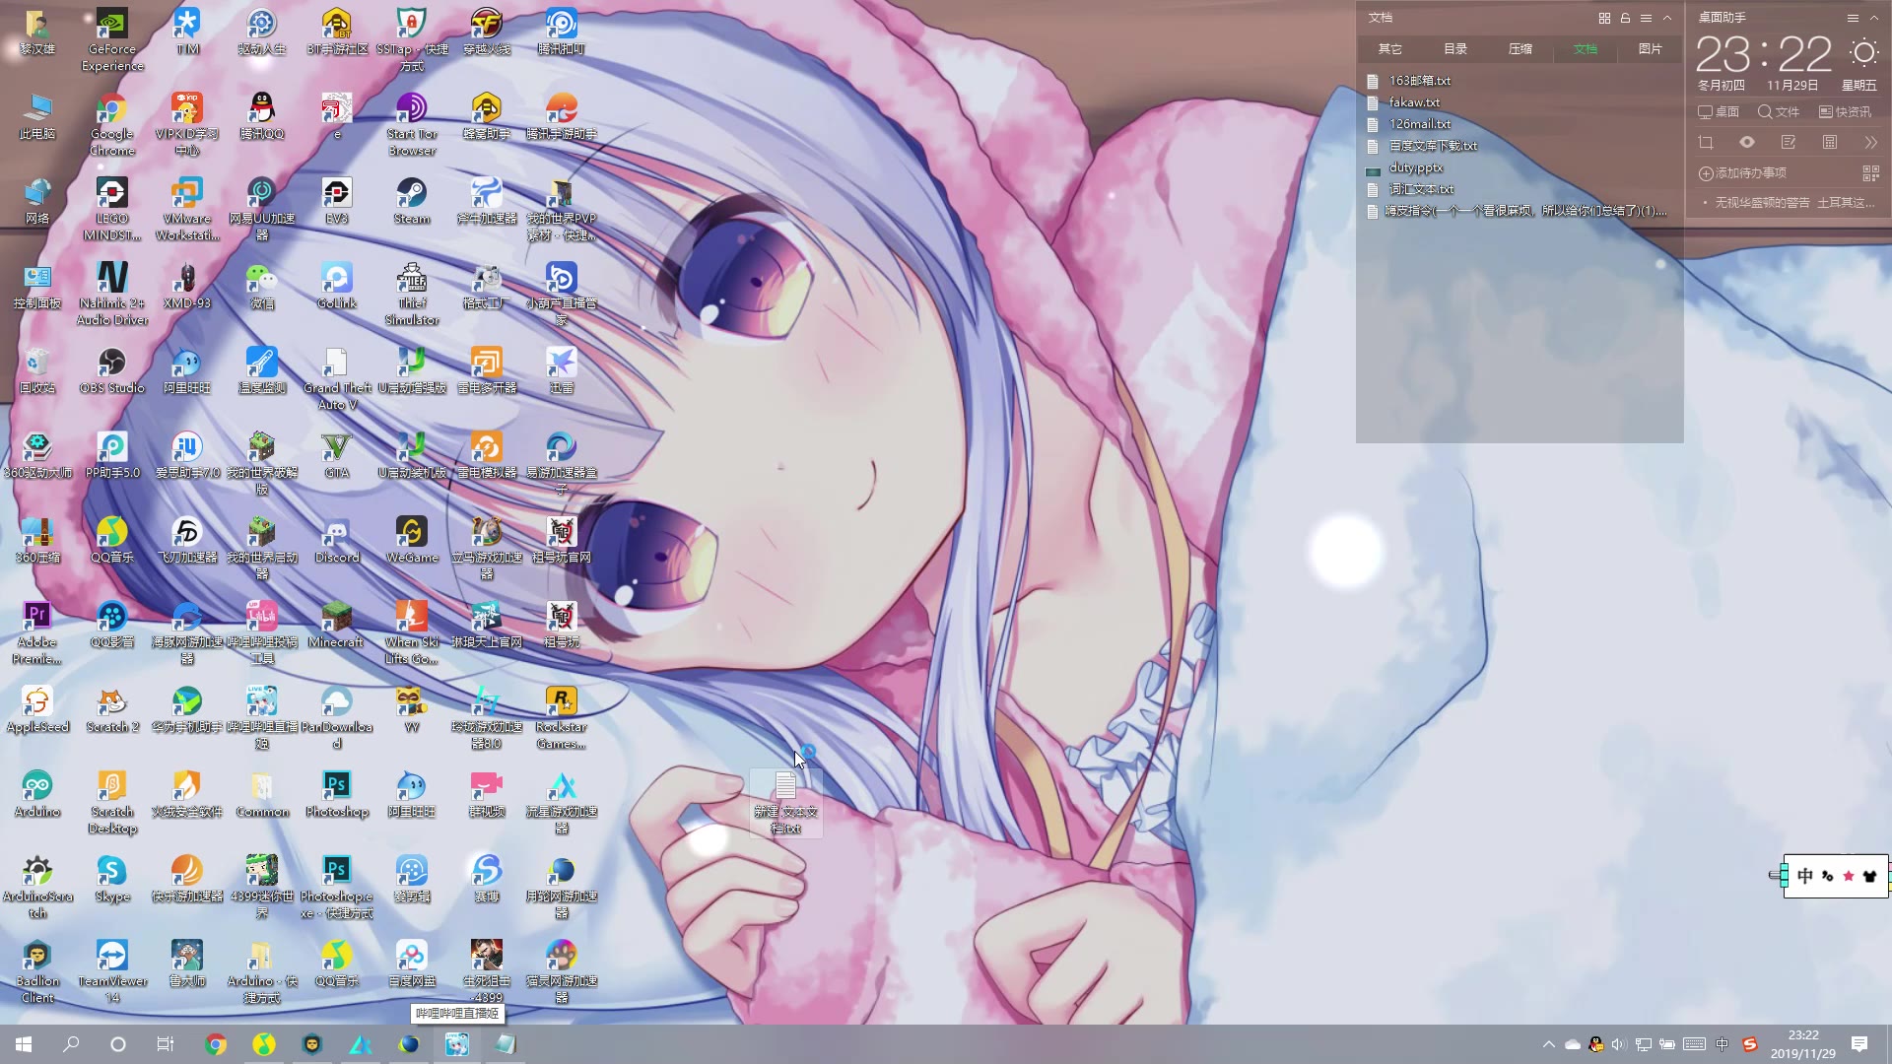Viewport: 1892px width, 1064px height.
Task: Open volume control in system tray
Action: (x=1619, y=1044)
